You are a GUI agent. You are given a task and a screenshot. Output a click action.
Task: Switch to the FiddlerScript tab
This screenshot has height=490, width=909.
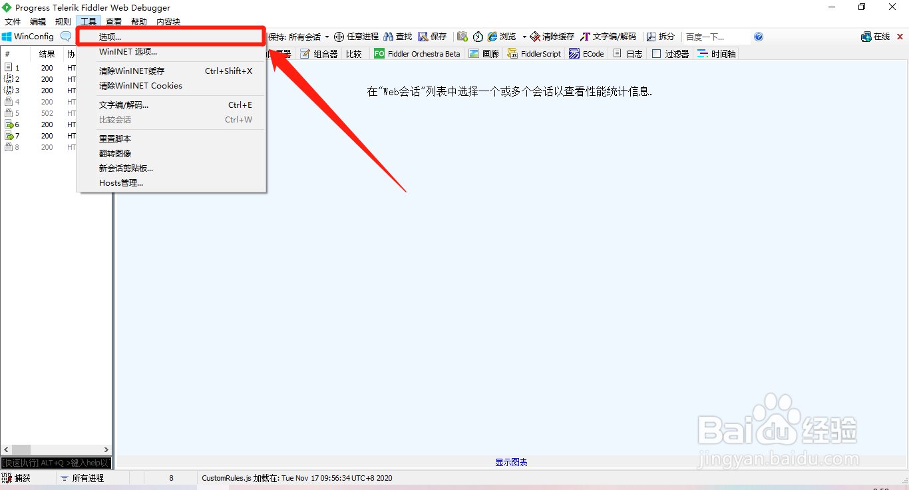(x=534, y=54)
